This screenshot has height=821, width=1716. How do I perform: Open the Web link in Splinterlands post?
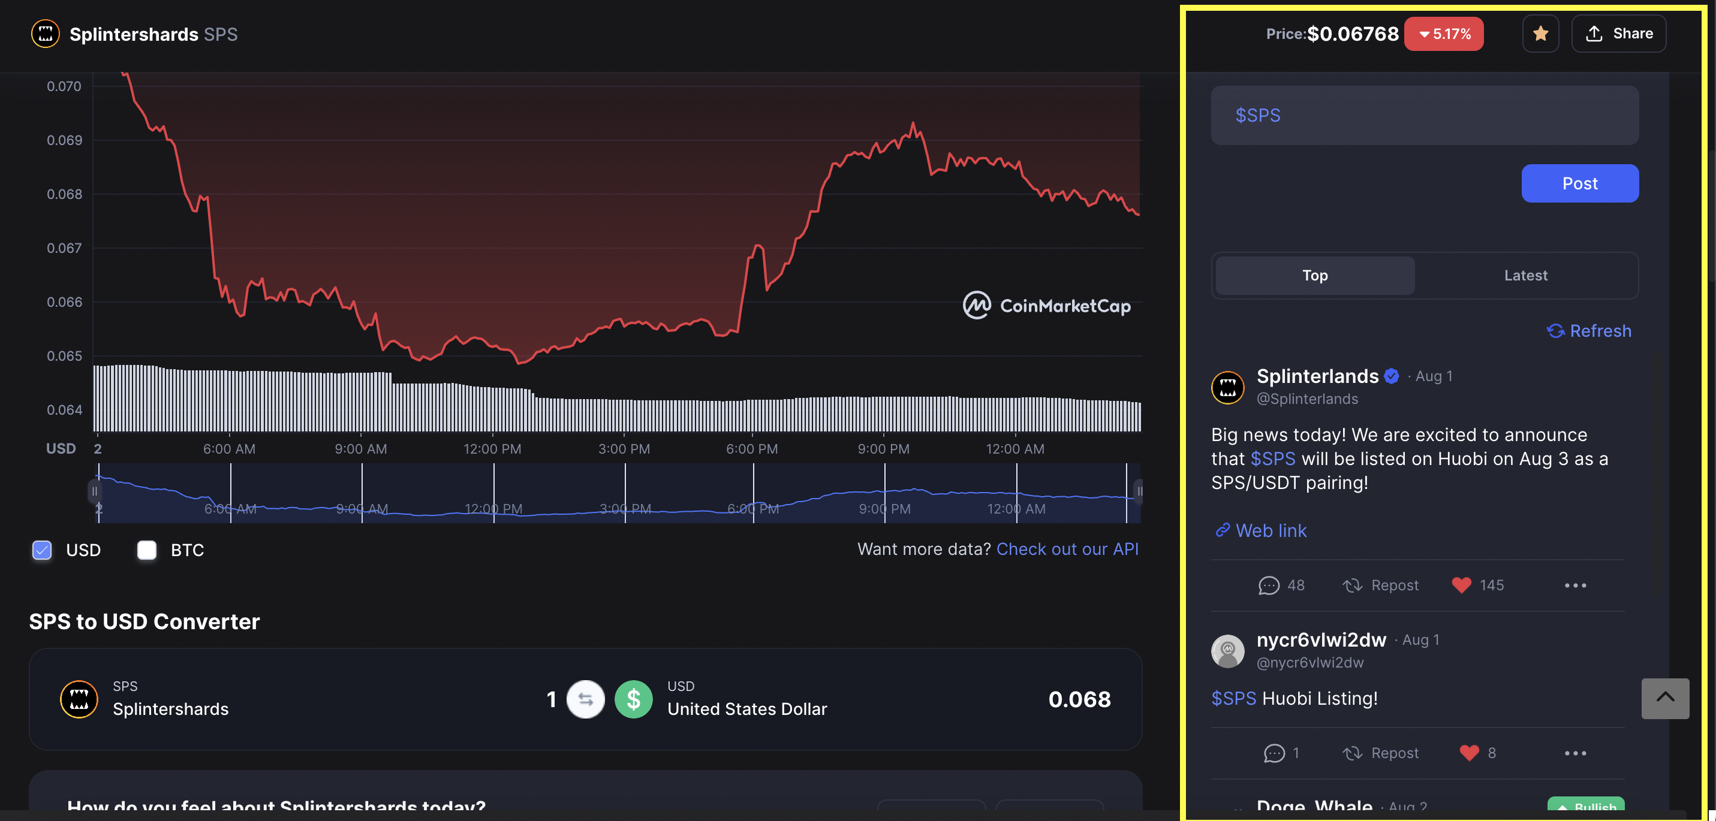(x=1260, y=530)
